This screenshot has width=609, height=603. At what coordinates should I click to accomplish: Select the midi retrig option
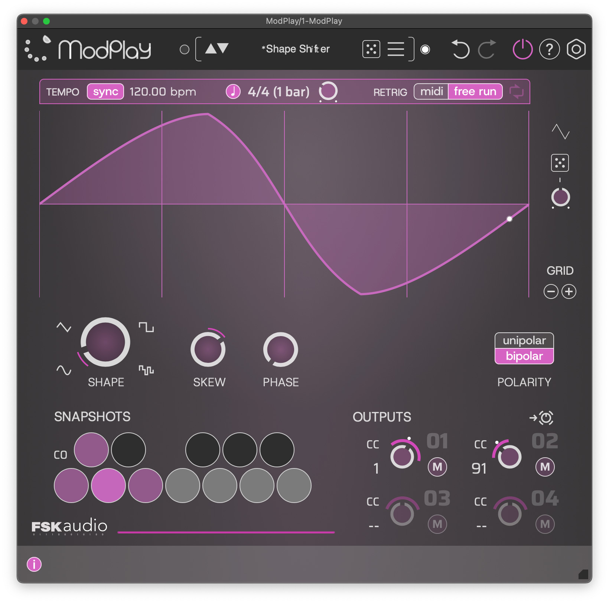pyautogui.click(x=431, y=91)
